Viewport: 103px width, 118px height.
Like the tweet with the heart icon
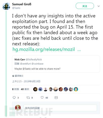[x=42, y=97]
